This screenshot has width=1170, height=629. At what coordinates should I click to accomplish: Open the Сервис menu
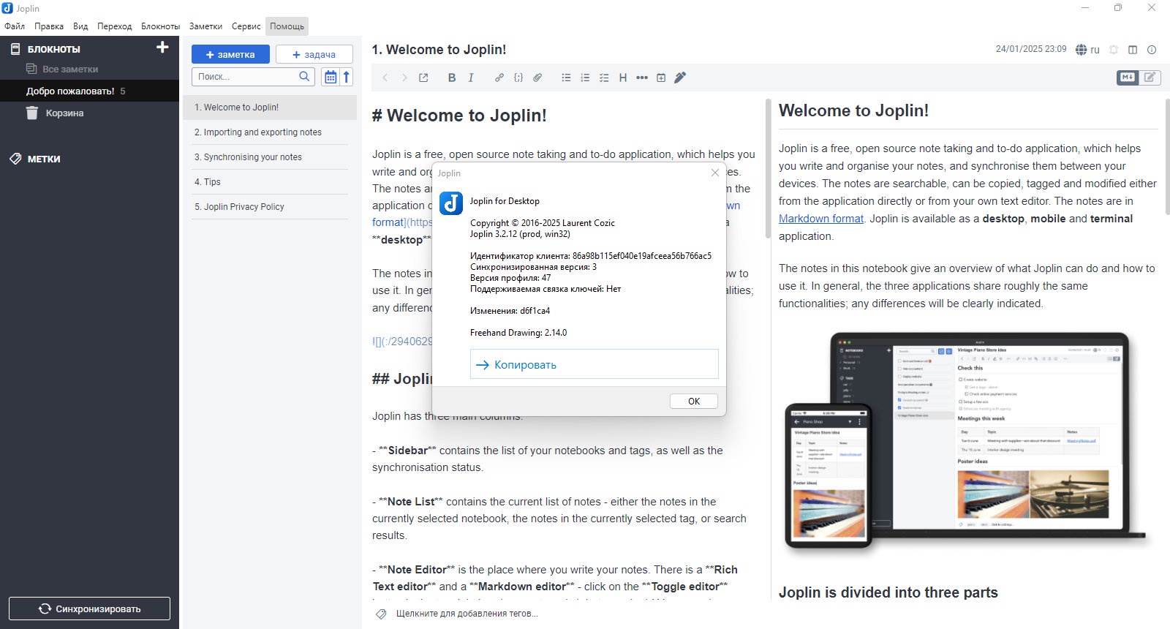click(246, 26)
